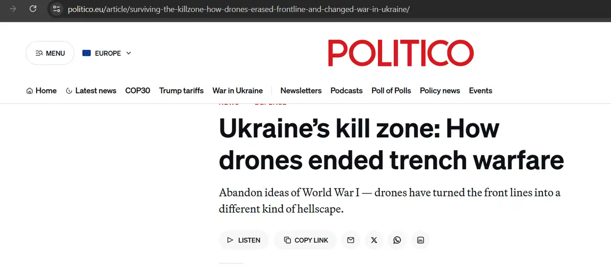Open the Poll of Polls page
Screen dimensions: 611x274
click(x=391, y=90)
